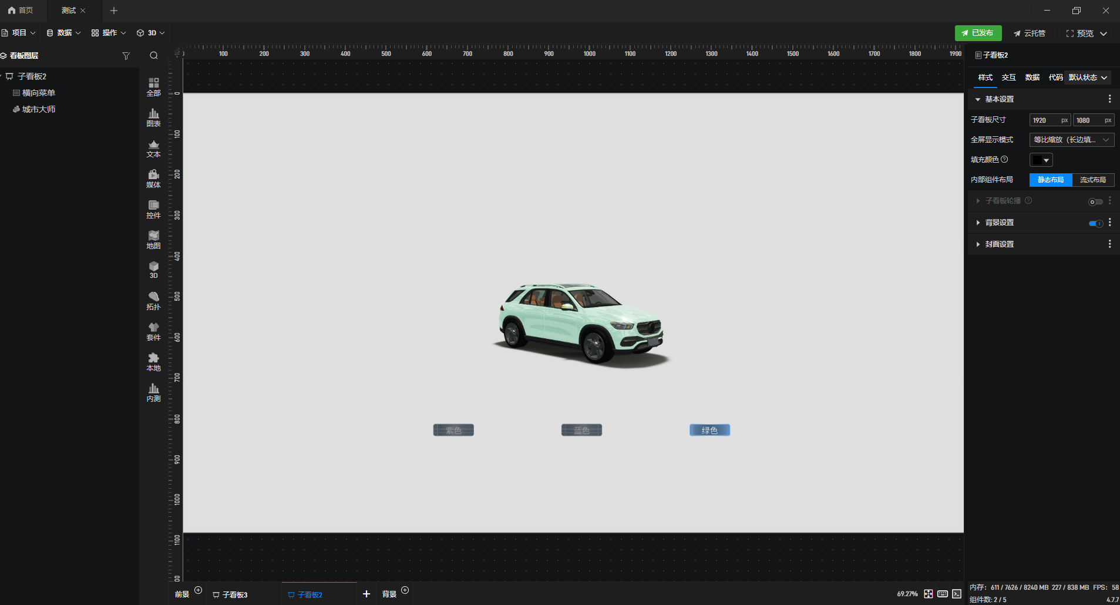Click the 蓝色 button on canvas
Image resolution: width=1120 pixels, height=605 pixels.
581,430
